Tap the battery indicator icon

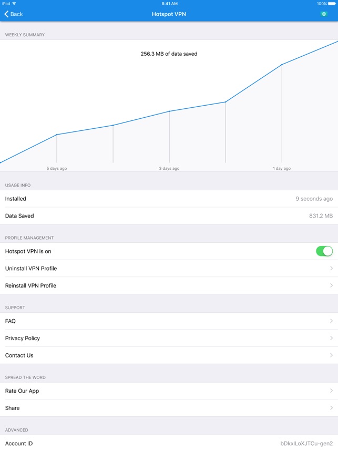tap(332, 4)
